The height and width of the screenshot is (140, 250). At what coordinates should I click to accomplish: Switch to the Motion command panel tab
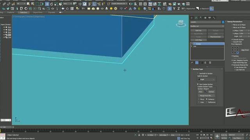[x=205, y=18]
